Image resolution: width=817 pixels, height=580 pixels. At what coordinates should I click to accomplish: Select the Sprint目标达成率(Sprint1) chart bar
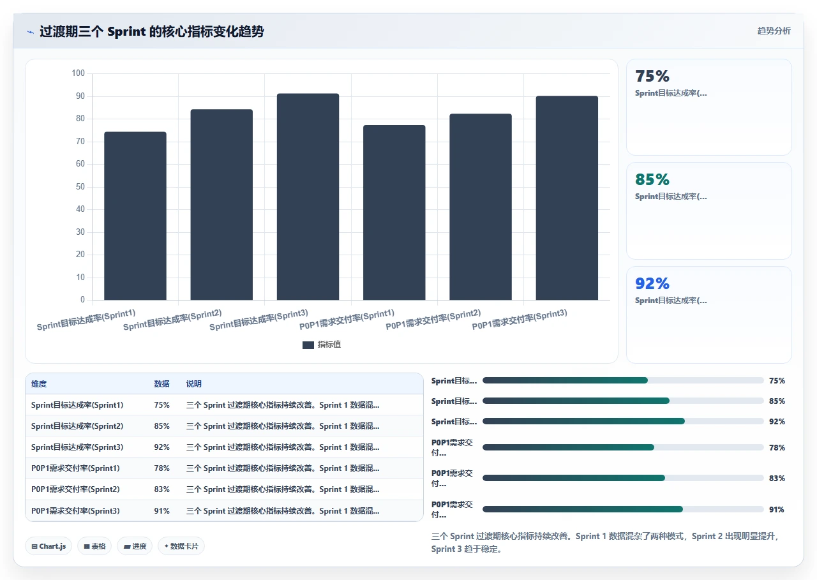(x=135, y=216)
